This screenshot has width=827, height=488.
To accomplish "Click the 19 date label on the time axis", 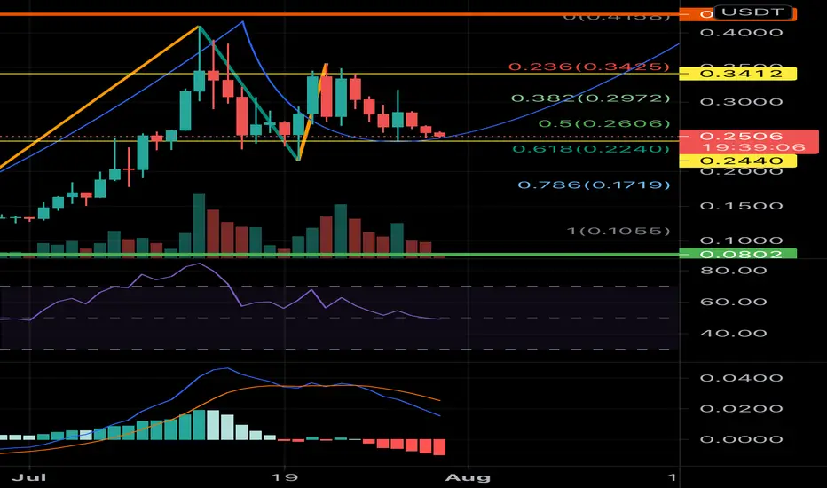I will [284, 477].
